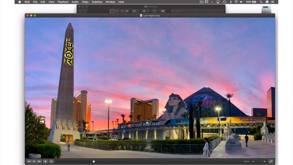293x165 pixels.
Task: Select column view in Finder Holidays window
Action: click(122, 11)
